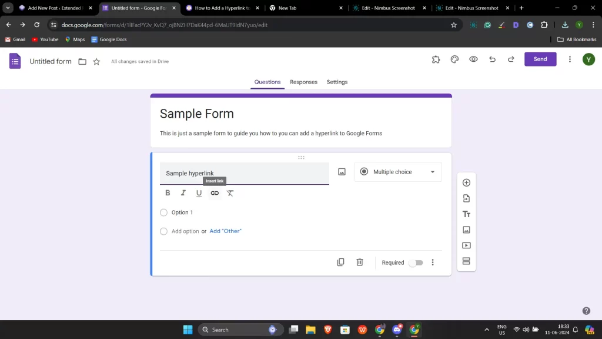Preview the form with the eye icon
Screen dimensions: 602x339
(473, 59)
